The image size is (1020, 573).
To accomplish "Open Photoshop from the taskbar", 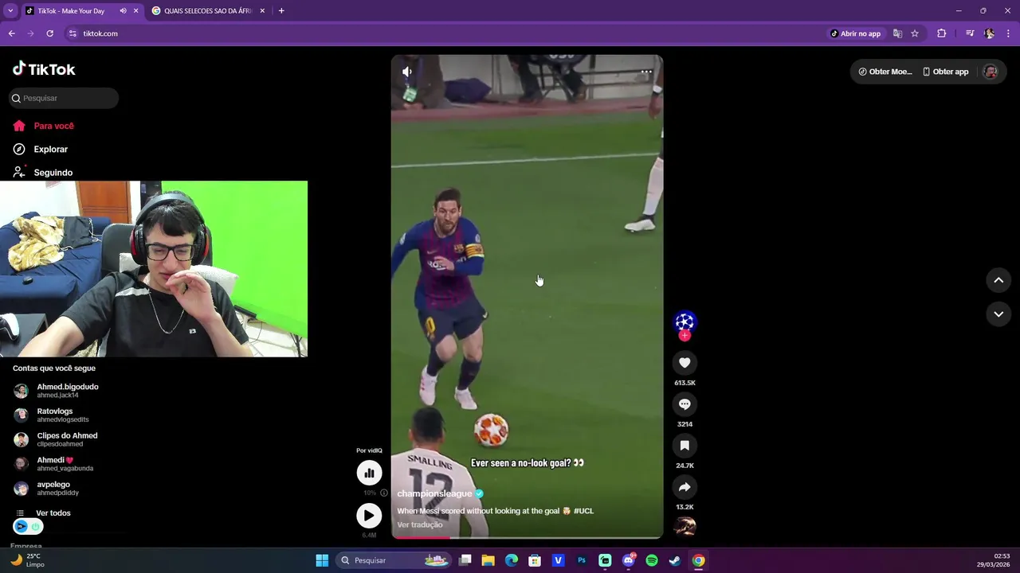I will (582, 560).
